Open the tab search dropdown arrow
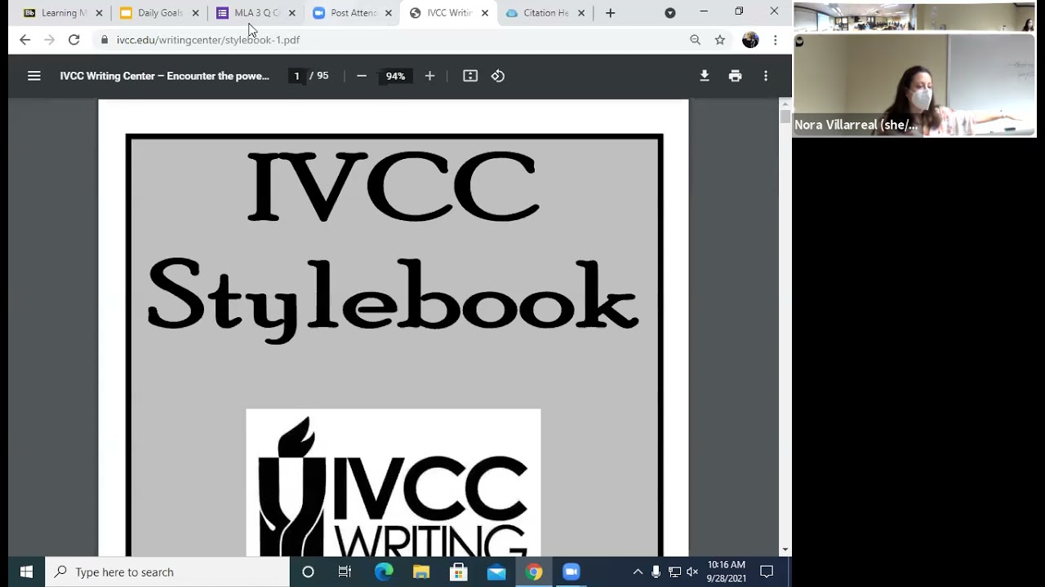1045x587 pixels. (670, 13)
